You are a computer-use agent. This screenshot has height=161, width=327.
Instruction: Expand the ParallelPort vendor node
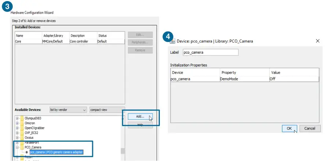pyautogui.click(x=17, y=143)
